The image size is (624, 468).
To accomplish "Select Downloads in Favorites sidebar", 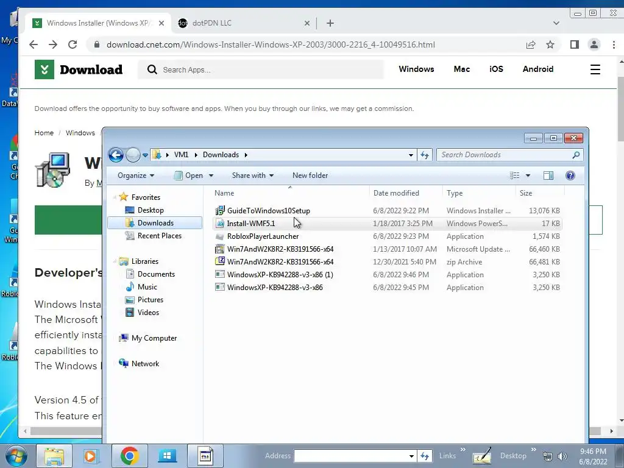I will 155,223.
